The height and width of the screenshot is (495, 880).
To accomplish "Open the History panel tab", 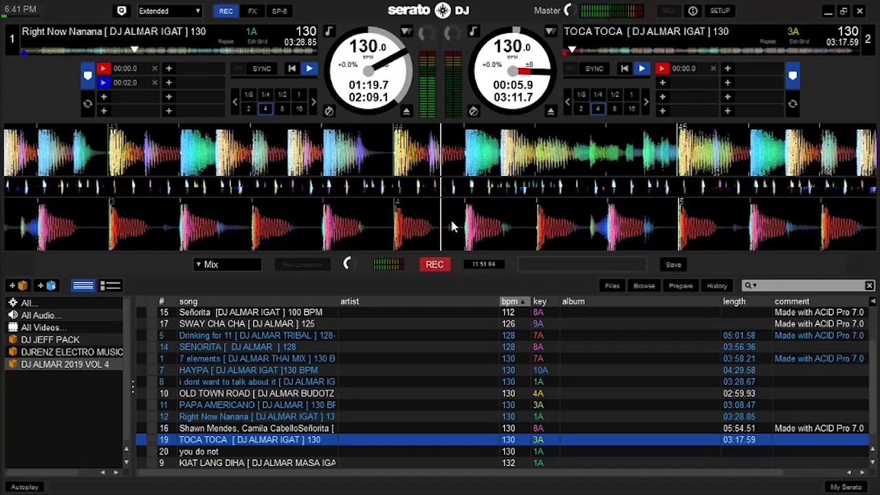I will coord(717,286).
